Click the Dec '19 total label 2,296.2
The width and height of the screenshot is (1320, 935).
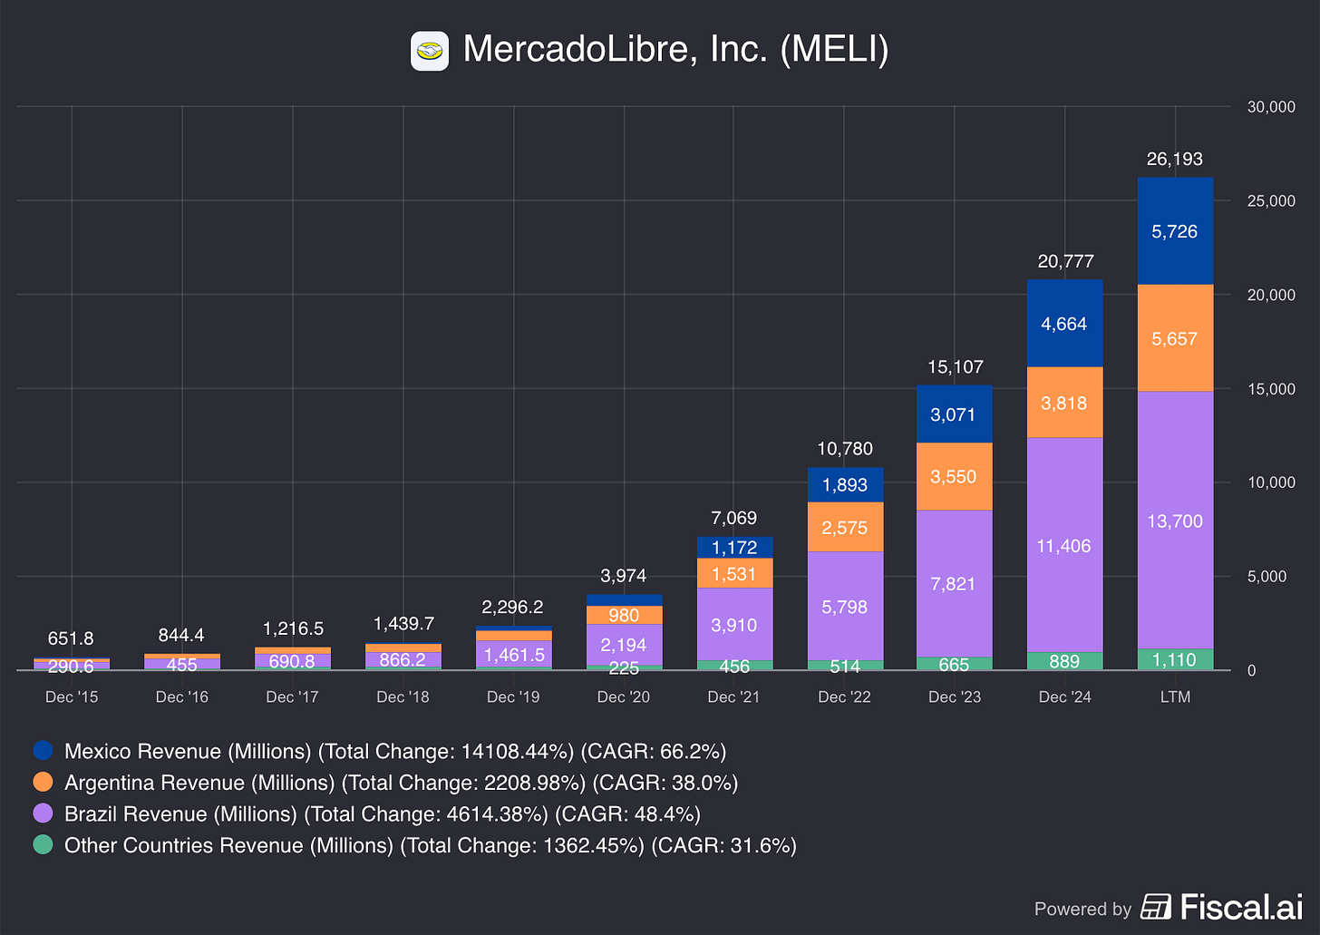point(513,607)
